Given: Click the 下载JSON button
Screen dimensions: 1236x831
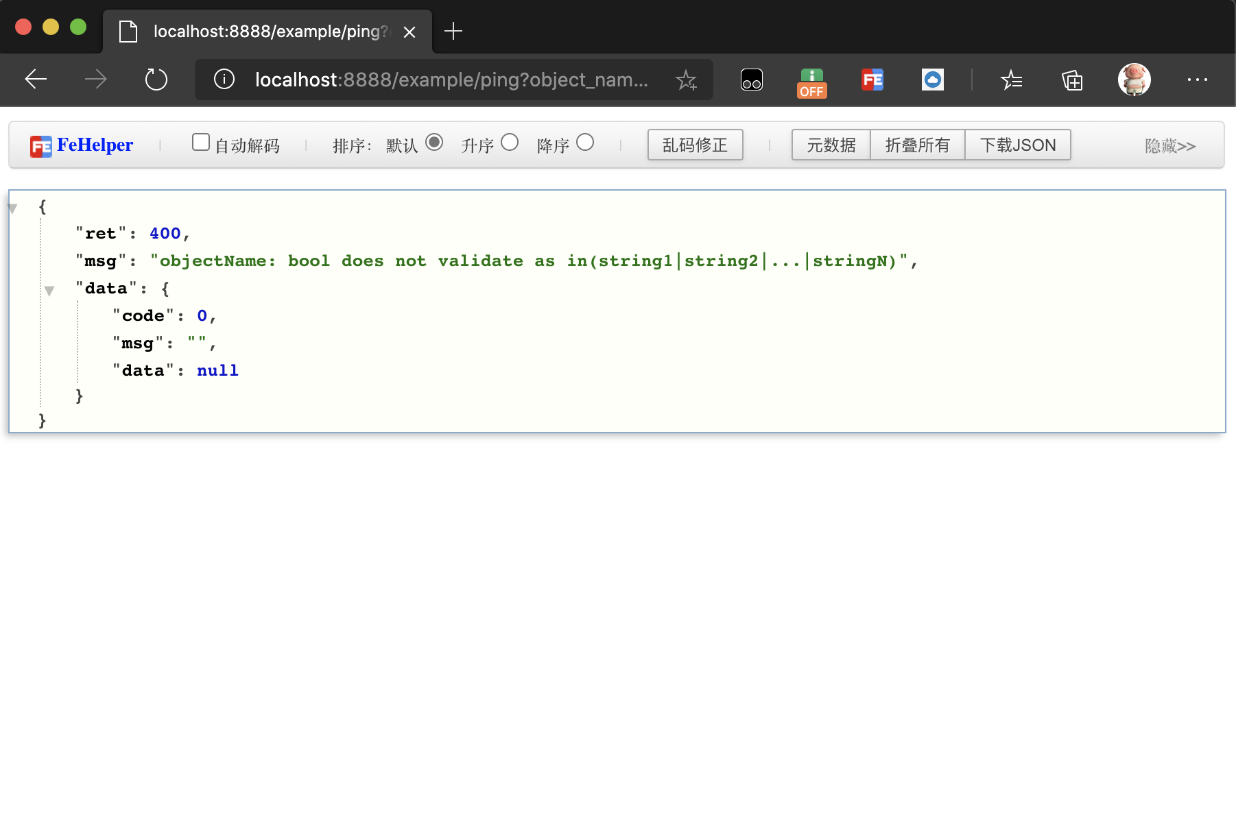Looking at the screenshot, I should click(1018, 145).
